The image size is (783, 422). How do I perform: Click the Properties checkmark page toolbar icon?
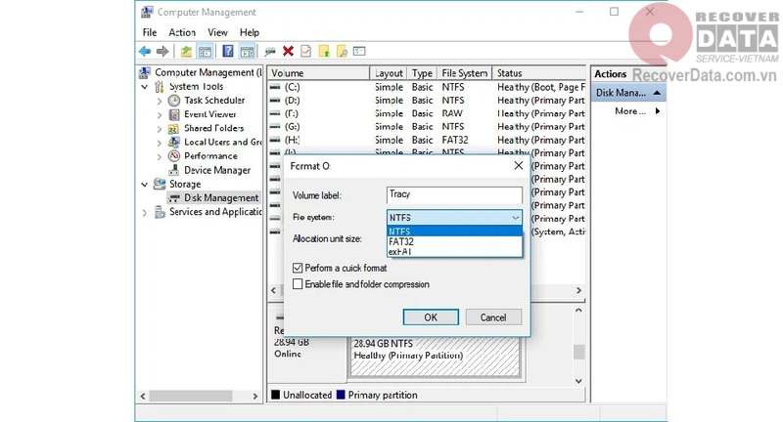point(305,51)
